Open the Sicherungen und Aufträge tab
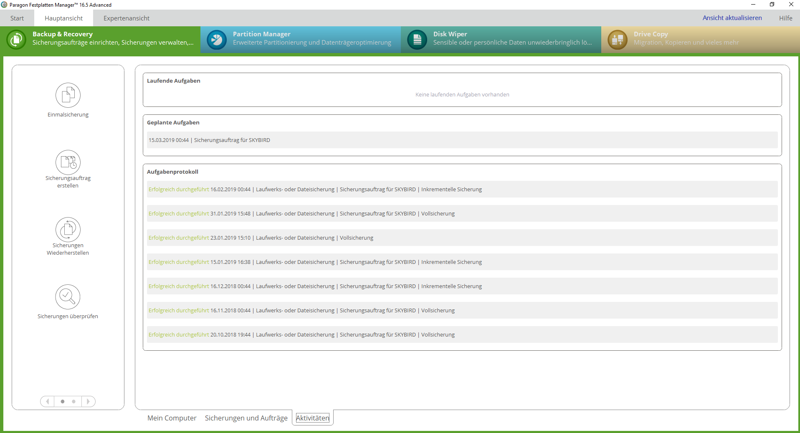Viewport: 800px width, 433px height. [246, 418]
